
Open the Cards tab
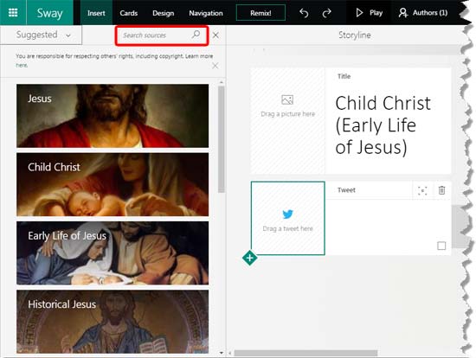pos(129,13)
